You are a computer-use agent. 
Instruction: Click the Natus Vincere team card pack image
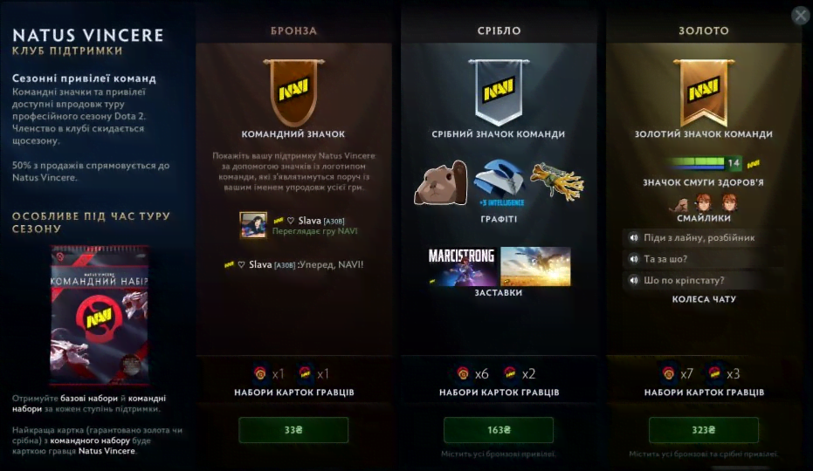pyautogui.click(x=100, y=316)
